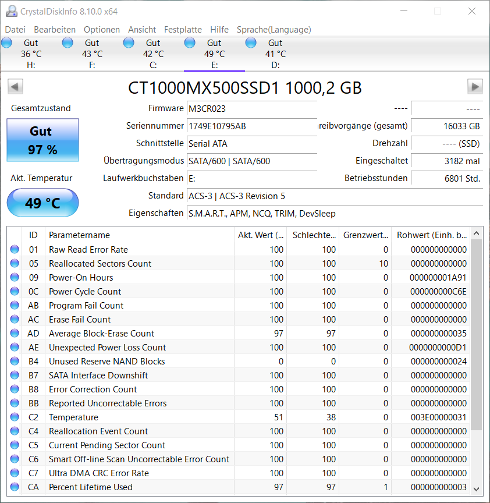
Task: Click the scrollbar up arrow in SMART list
Action: (476, 234)
